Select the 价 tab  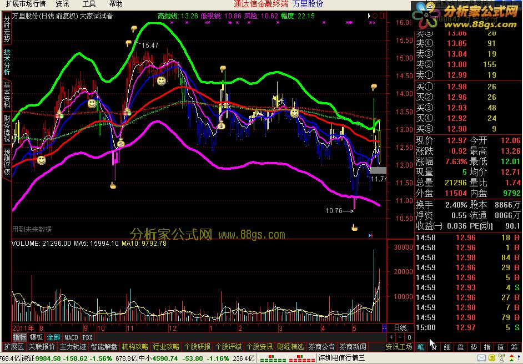pyautogui.click(x=434, y=347)
